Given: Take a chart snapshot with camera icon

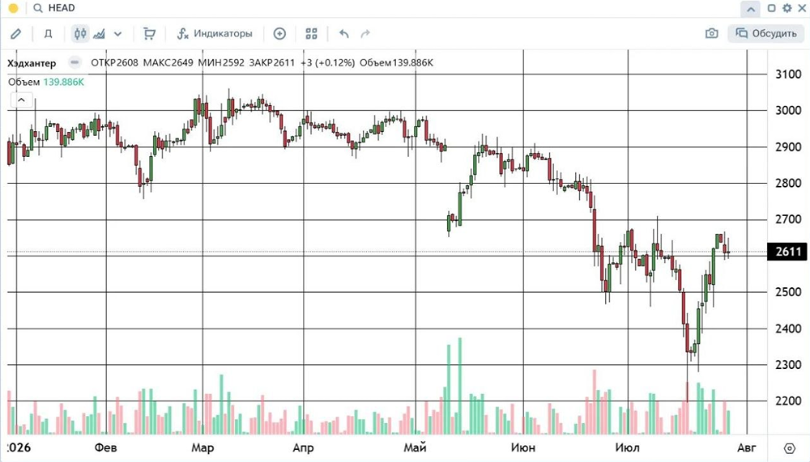Looking at the screenshot, I should pos(711,33).
